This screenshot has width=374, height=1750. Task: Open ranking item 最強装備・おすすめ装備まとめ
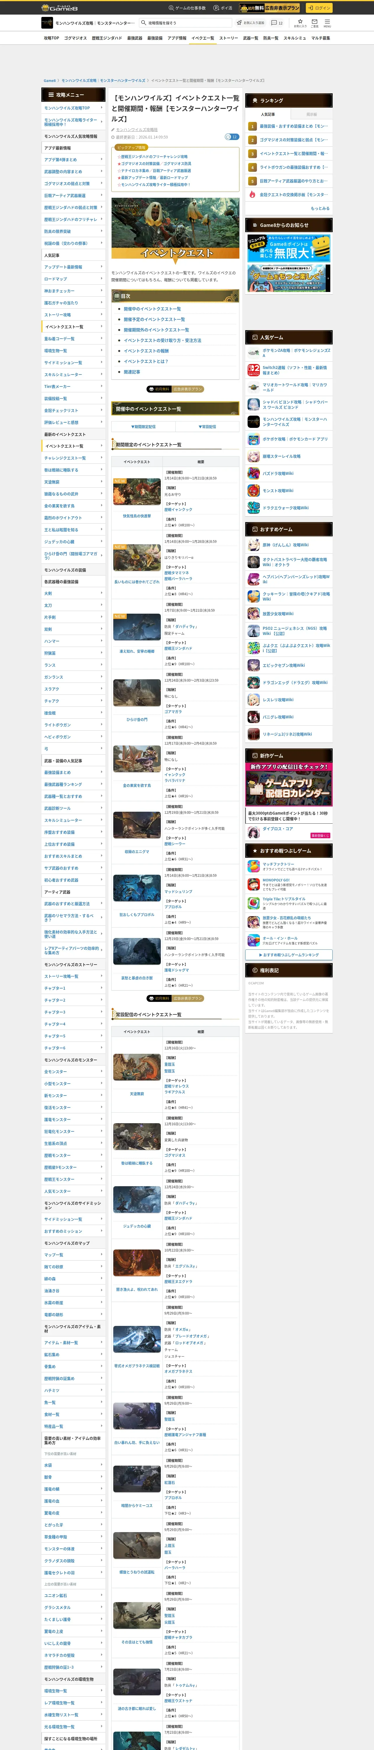coord(294,126)
